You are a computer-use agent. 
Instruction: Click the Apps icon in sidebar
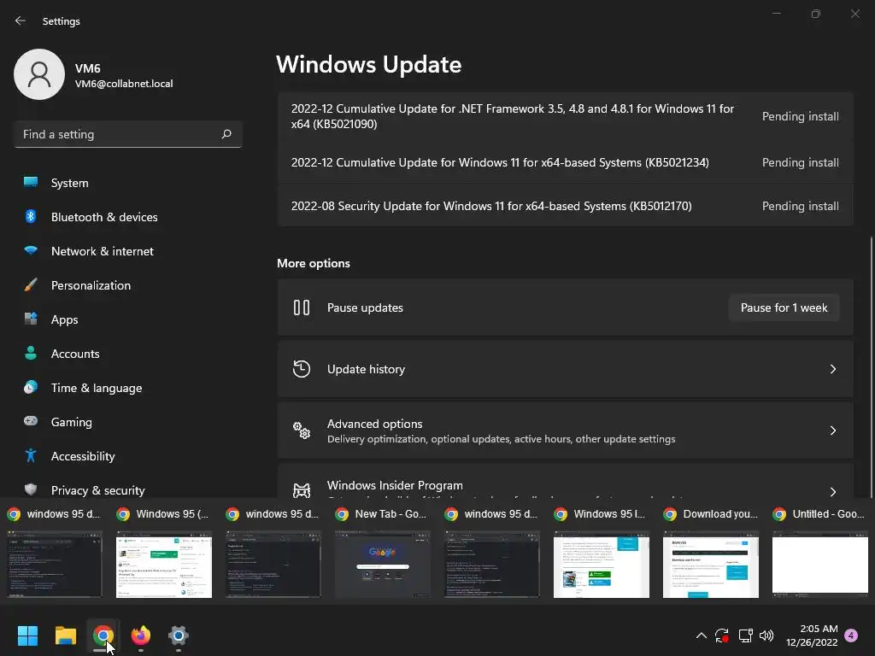(31, 319)
